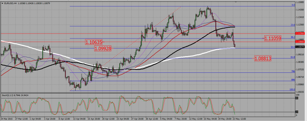Viewport: 307px width, 121px height.
Task: Click the chart shift triangle marker at top
Action: [x=236, y=2]
